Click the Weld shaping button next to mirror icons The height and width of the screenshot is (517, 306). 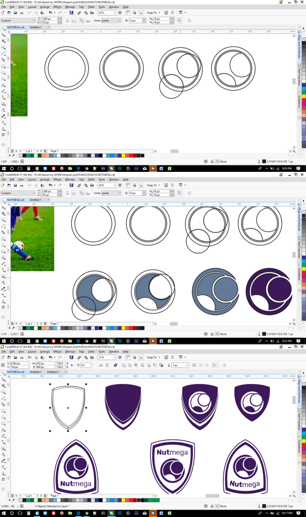click(123, 365)
